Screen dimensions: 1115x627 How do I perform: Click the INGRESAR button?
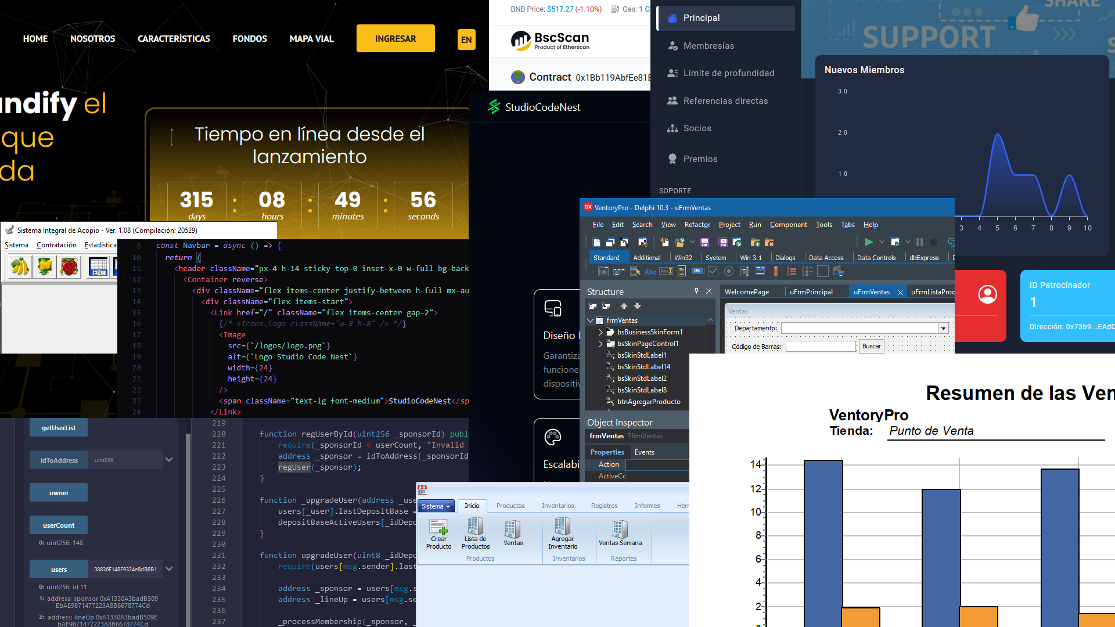395,38
